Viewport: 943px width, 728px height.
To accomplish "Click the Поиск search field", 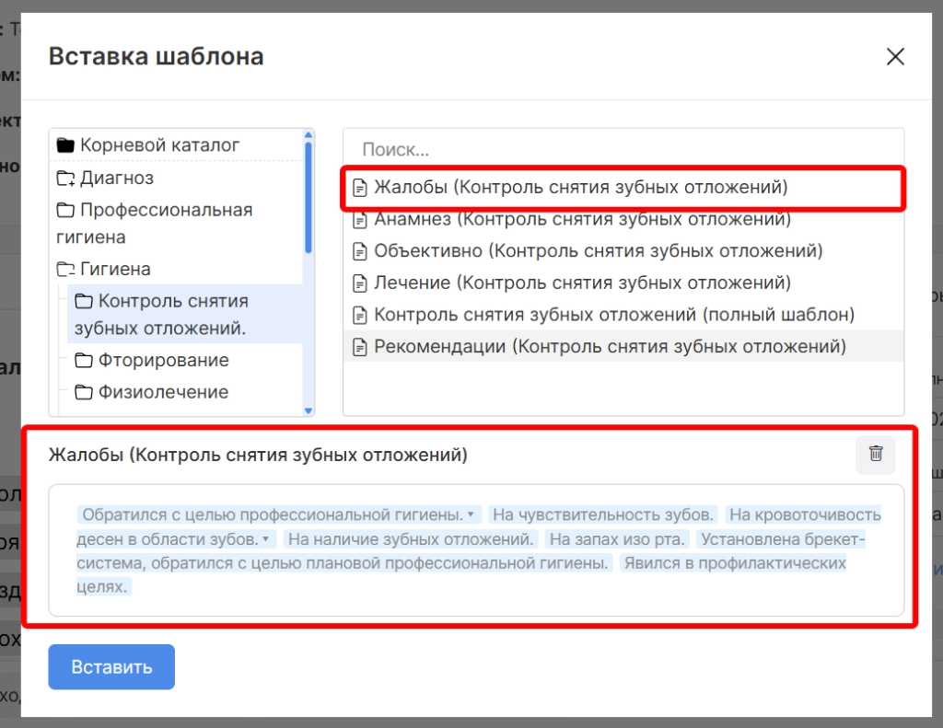I will 623,150.
